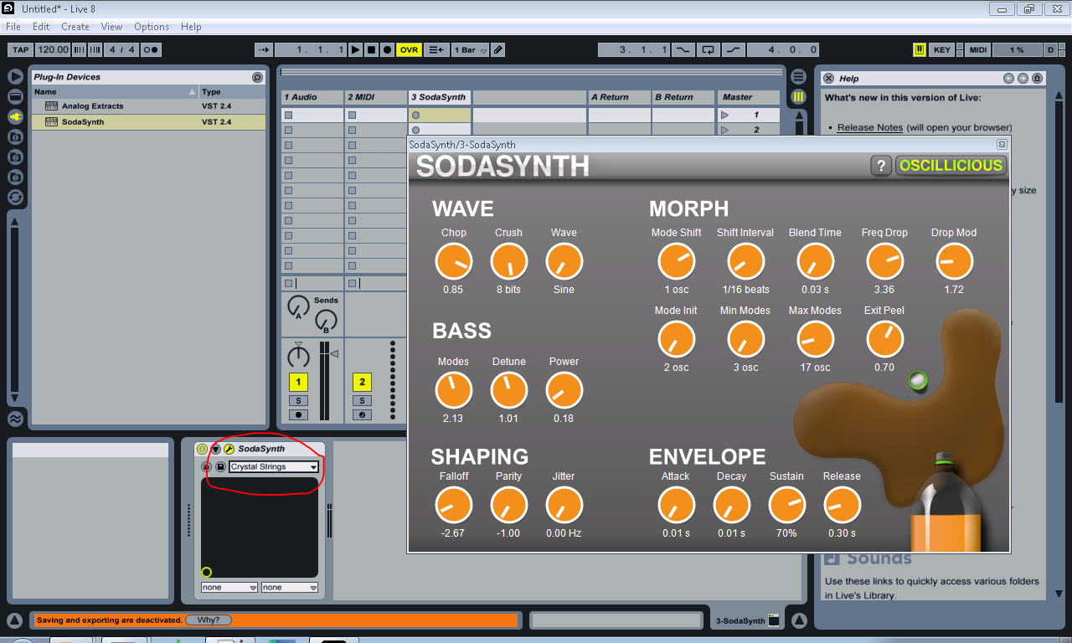Image resolution: width=1072 pixels, height=643 pixels.
Task: Toggle the Loop switch
Action: (x=709, y=50)
